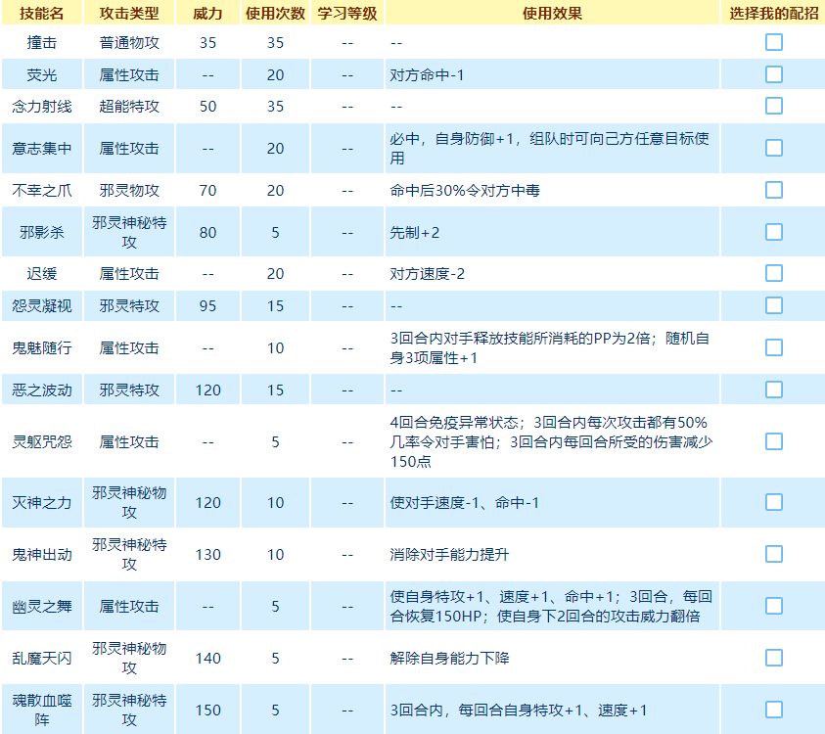The height and width of the screenshot is (734, 825).
Task: Check the box for 念力射线
Action: tap(773, 107)
